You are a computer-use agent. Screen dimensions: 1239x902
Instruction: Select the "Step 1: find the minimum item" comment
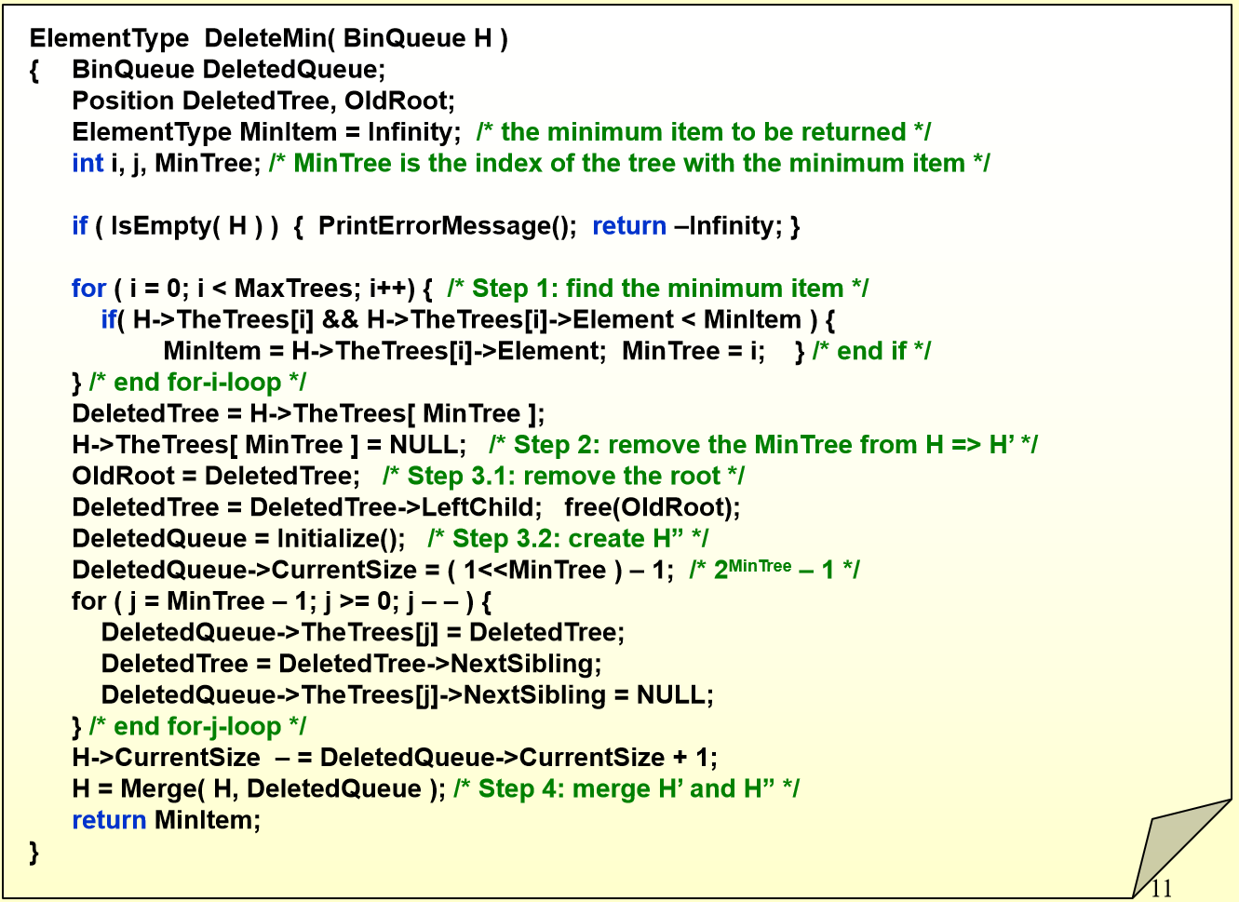click(657, 289)
